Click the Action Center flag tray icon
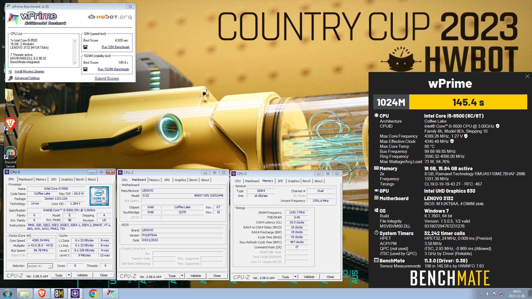Image resolution: width=532 pixels, height=299 pixels. (495, 294)
